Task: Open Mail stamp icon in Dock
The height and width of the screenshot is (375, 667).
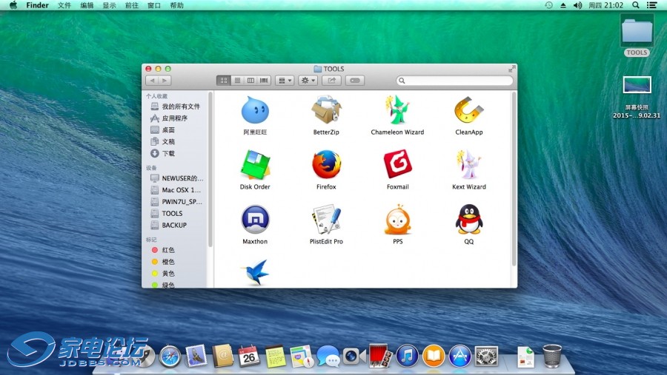Action: (x=196, y=356)
